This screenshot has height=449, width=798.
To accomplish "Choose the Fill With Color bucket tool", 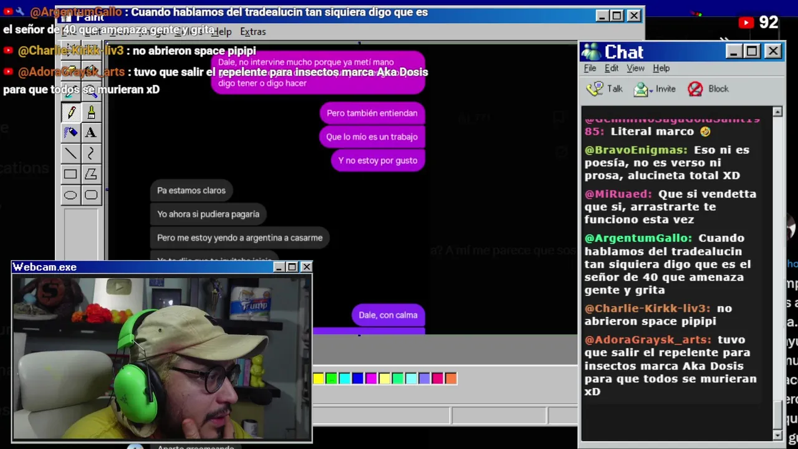I will click(x=91, y=70).
